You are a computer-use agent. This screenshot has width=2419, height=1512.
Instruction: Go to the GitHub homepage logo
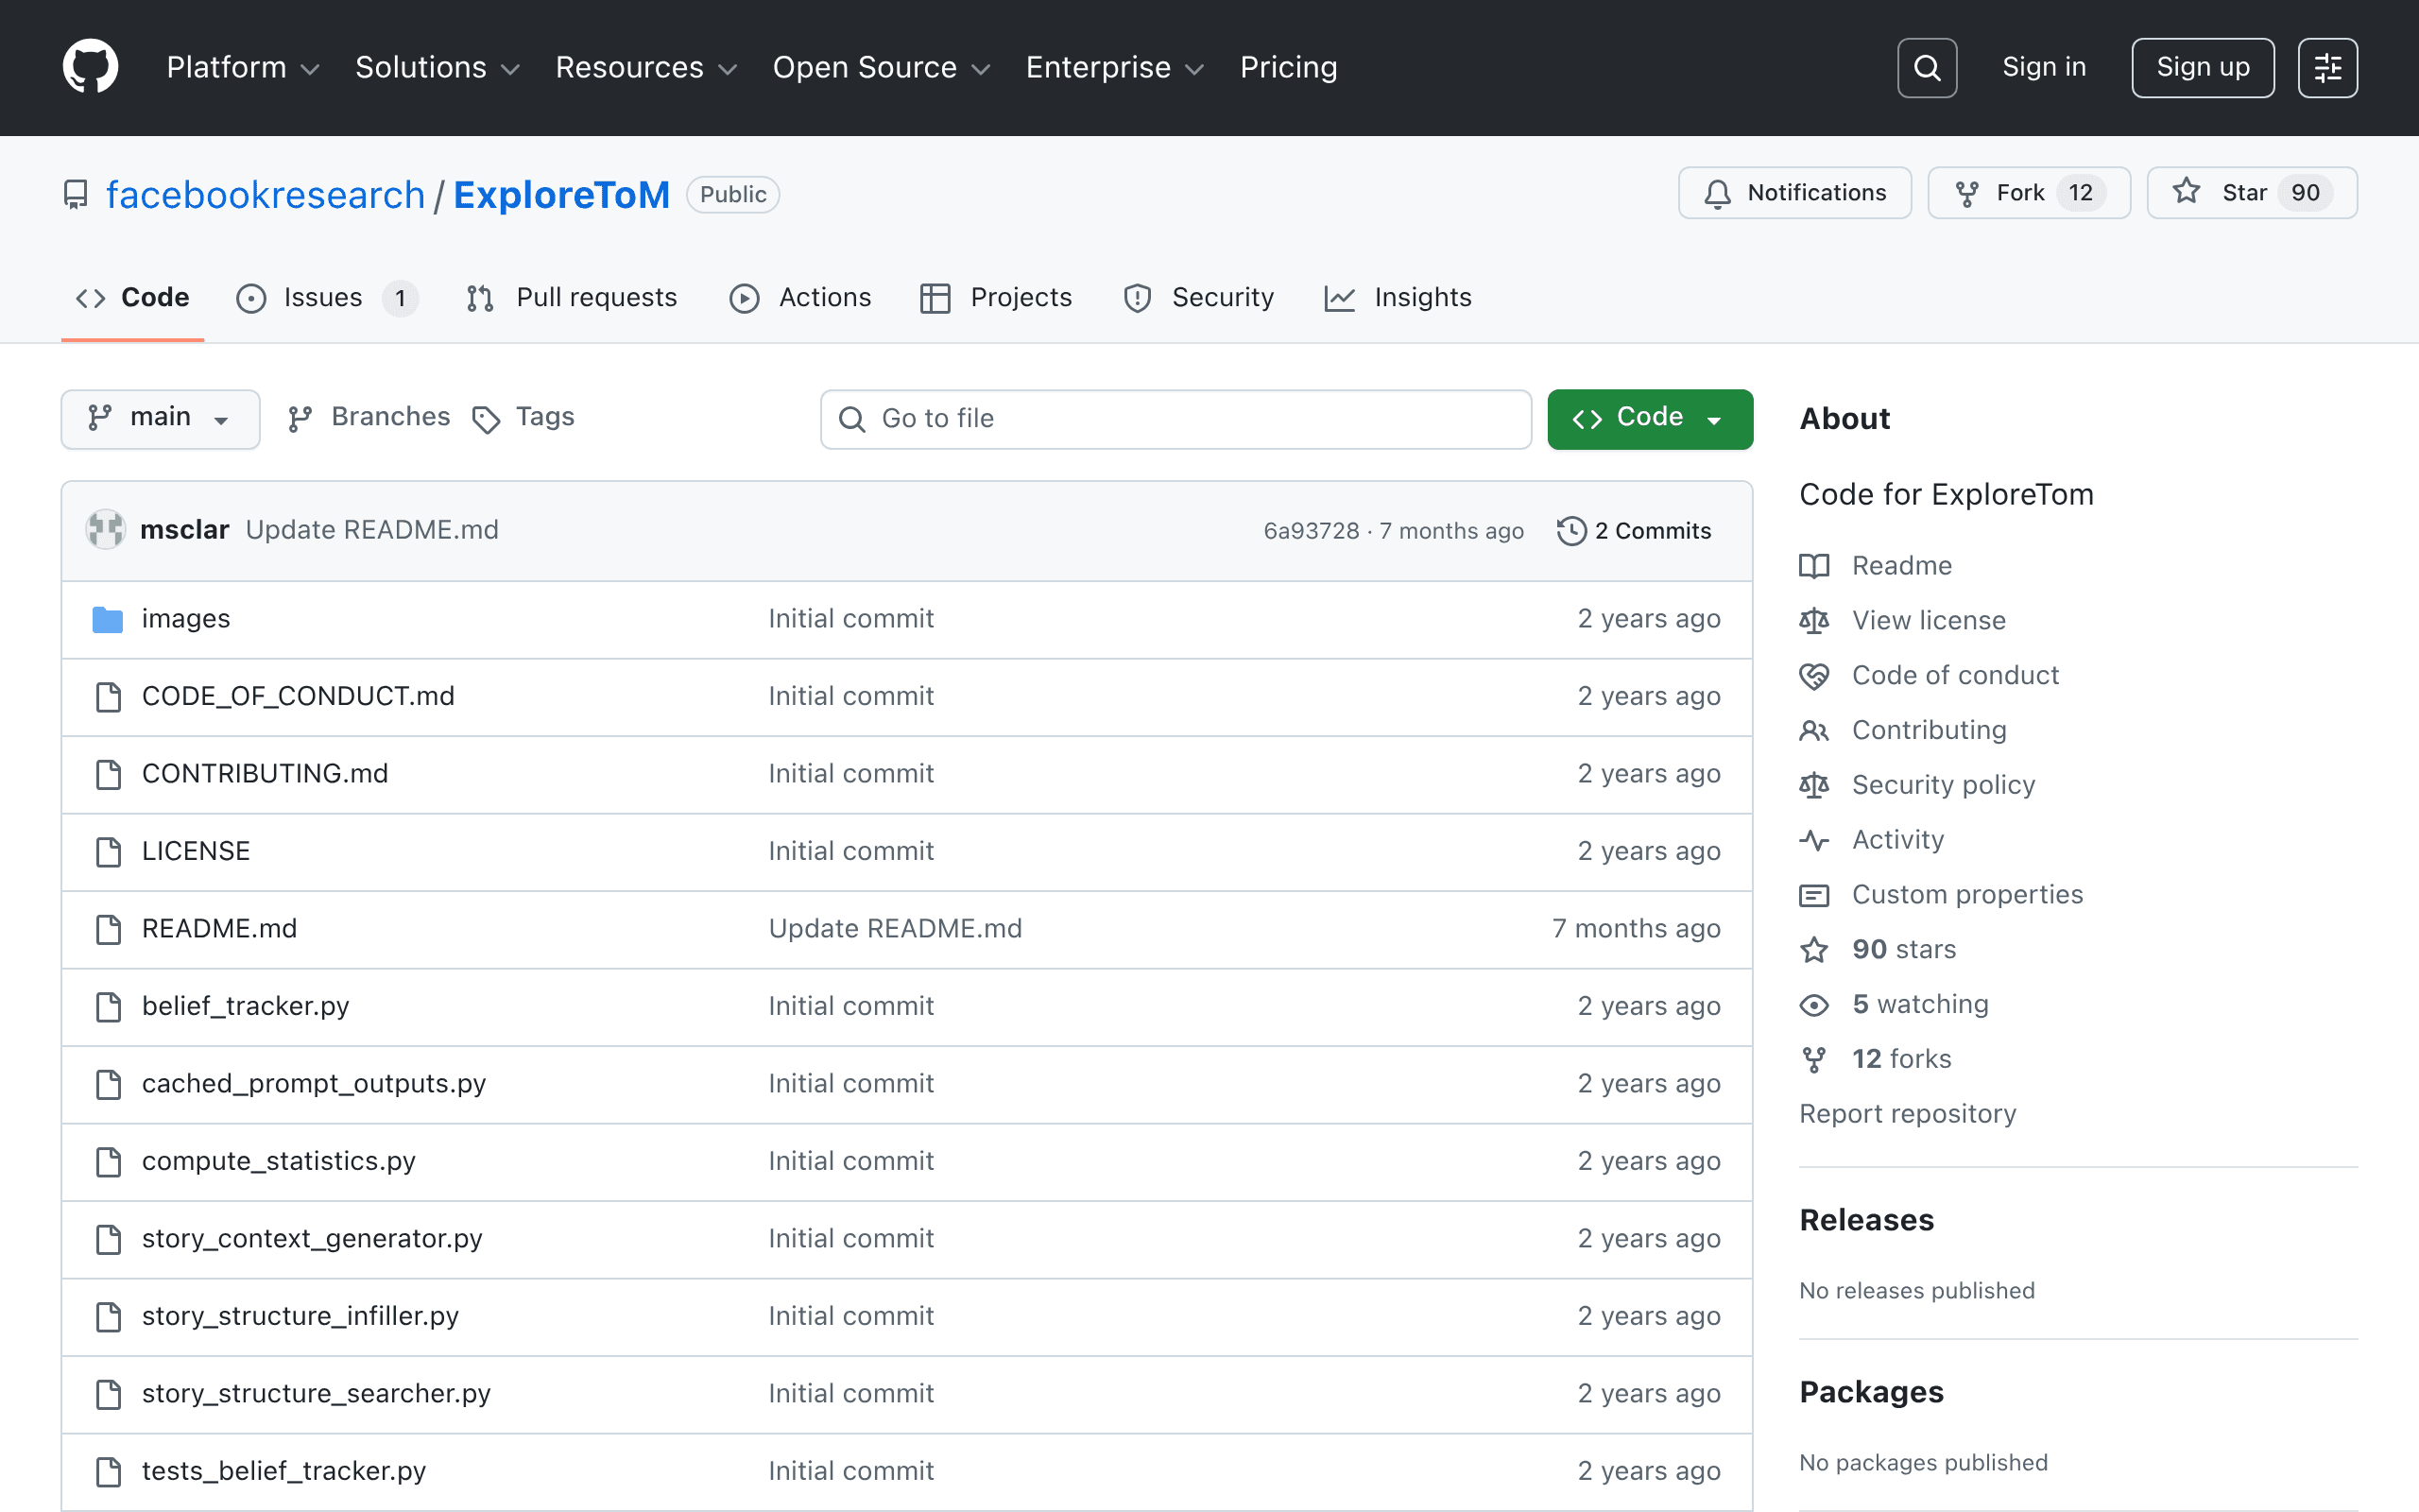tap(90, 67)
